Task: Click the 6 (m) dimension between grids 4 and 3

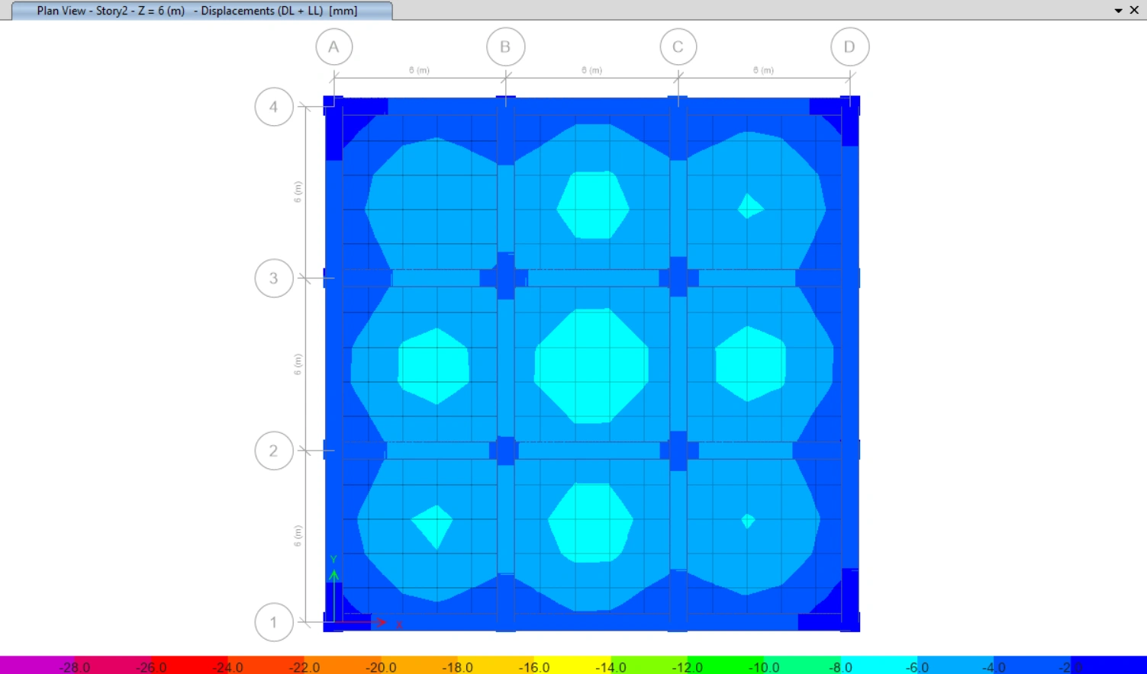Action: pyautogui.click(x=298, y=191)
